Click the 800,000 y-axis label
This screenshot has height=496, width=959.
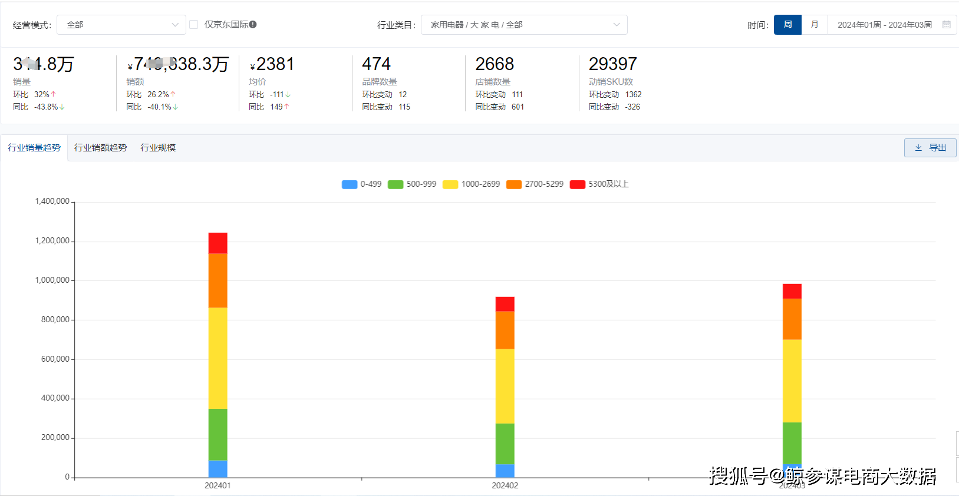[x=55, y=319]
